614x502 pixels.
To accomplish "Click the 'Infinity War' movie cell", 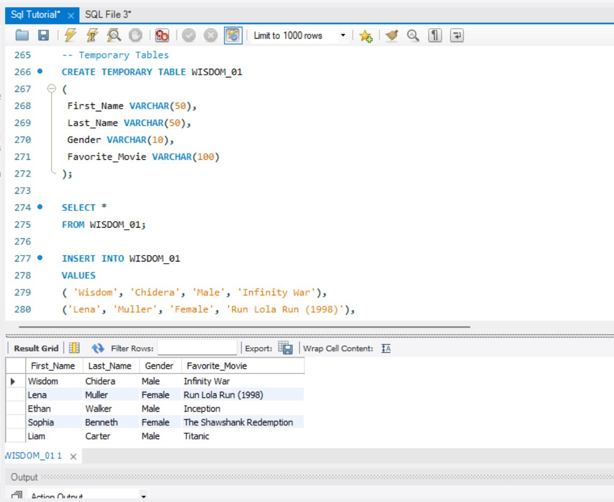I will [243, 381].
